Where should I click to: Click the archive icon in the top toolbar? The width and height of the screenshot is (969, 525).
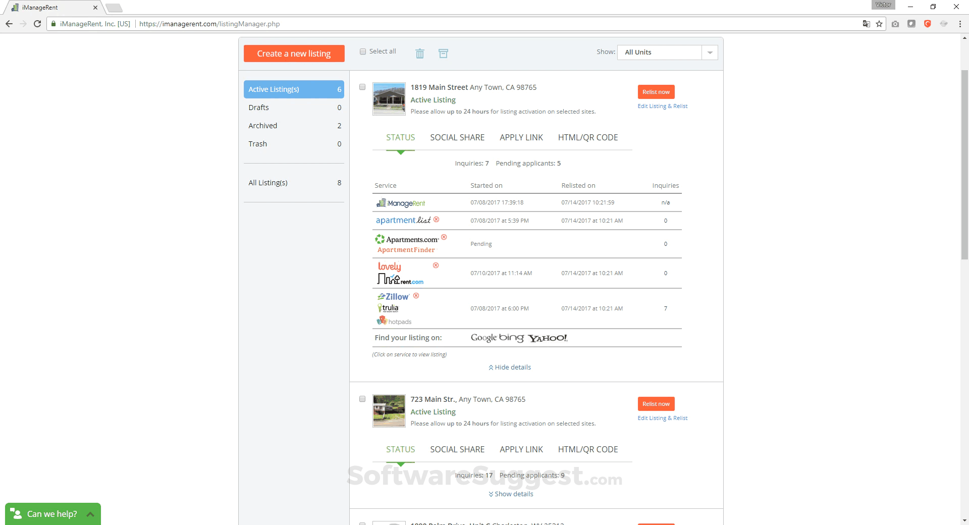pyautogui.click(x=443, y=53)
